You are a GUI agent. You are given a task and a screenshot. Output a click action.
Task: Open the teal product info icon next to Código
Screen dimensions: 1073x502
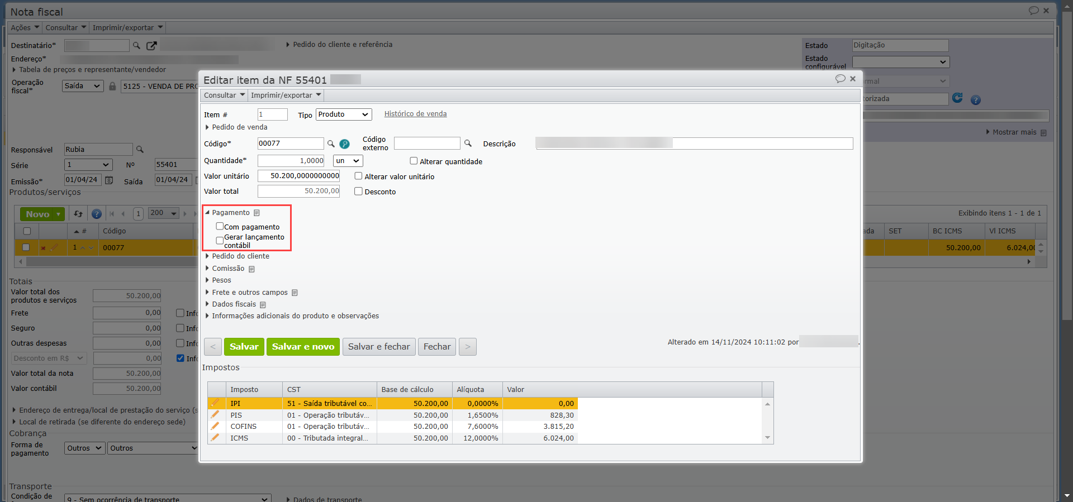pos(345,144)
